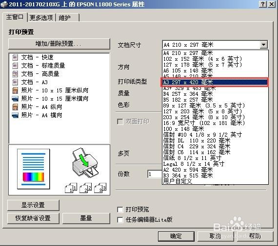Click the icon for 照片 - 10 x 15 厘米横向
Viewport: 278px width, 246px height.
[x=15, y=99]
